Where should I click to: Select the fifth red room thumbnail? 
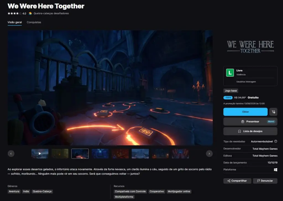pyautogui.click(x=120, y=154)
